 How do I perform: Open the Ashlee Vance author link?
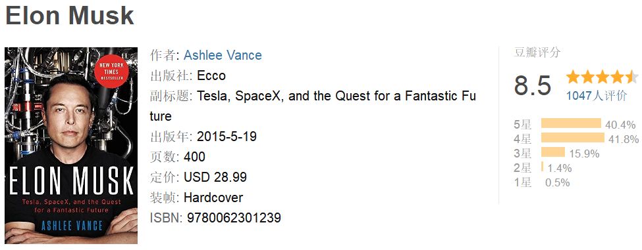coord(223,55)
